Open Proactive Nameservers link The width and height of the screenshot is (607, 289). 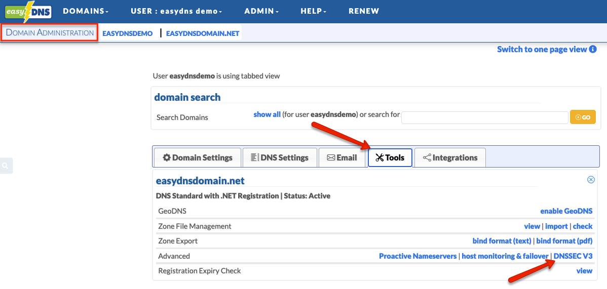[418, 256]
